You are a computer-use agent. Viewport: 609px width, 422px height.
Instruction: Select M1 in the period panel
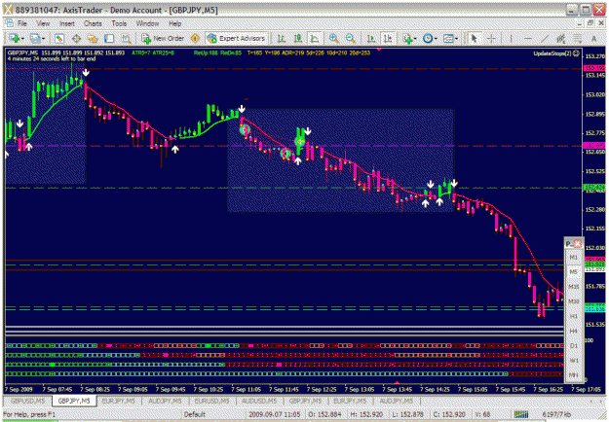pos(573,258)
